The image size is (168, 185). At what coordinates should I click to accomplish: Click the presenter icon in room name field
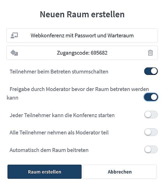(14, 35)
